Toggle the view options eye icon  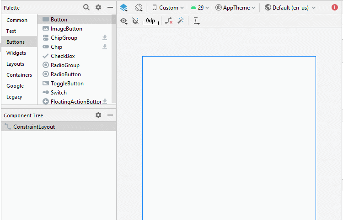123,21
